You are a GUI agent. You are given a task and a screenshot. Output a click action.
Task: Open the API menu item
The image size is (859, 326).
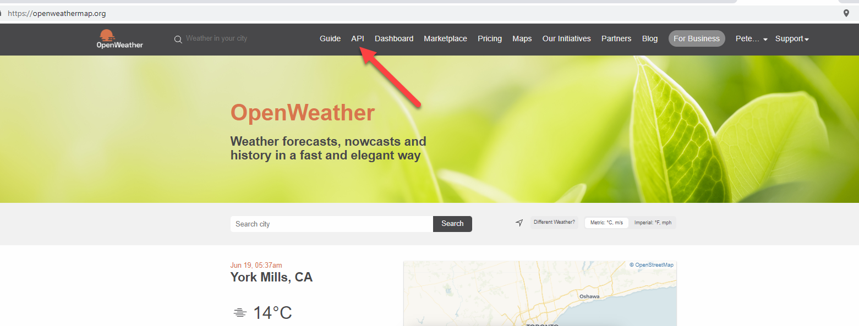[358, 38]
